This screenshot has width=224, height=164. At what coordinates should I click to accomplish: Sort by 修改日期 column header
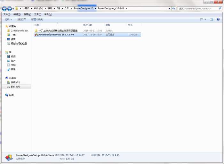tap(88, 25)
